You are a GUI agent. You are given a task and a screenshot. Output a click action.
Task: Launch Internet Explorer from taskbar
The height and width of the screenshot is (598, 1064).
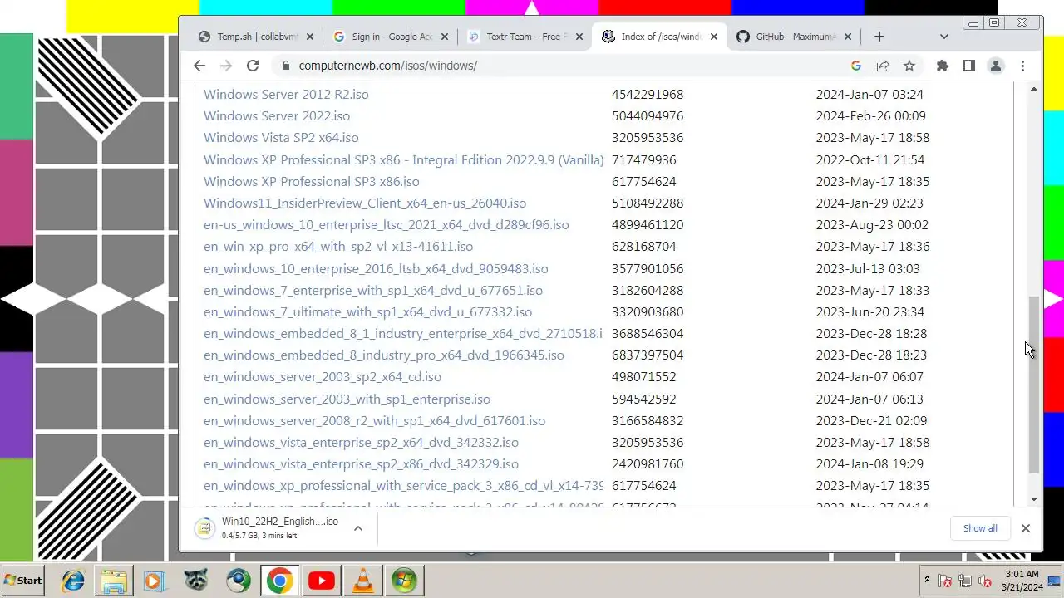pyautogui.click(x=73, y=581)
